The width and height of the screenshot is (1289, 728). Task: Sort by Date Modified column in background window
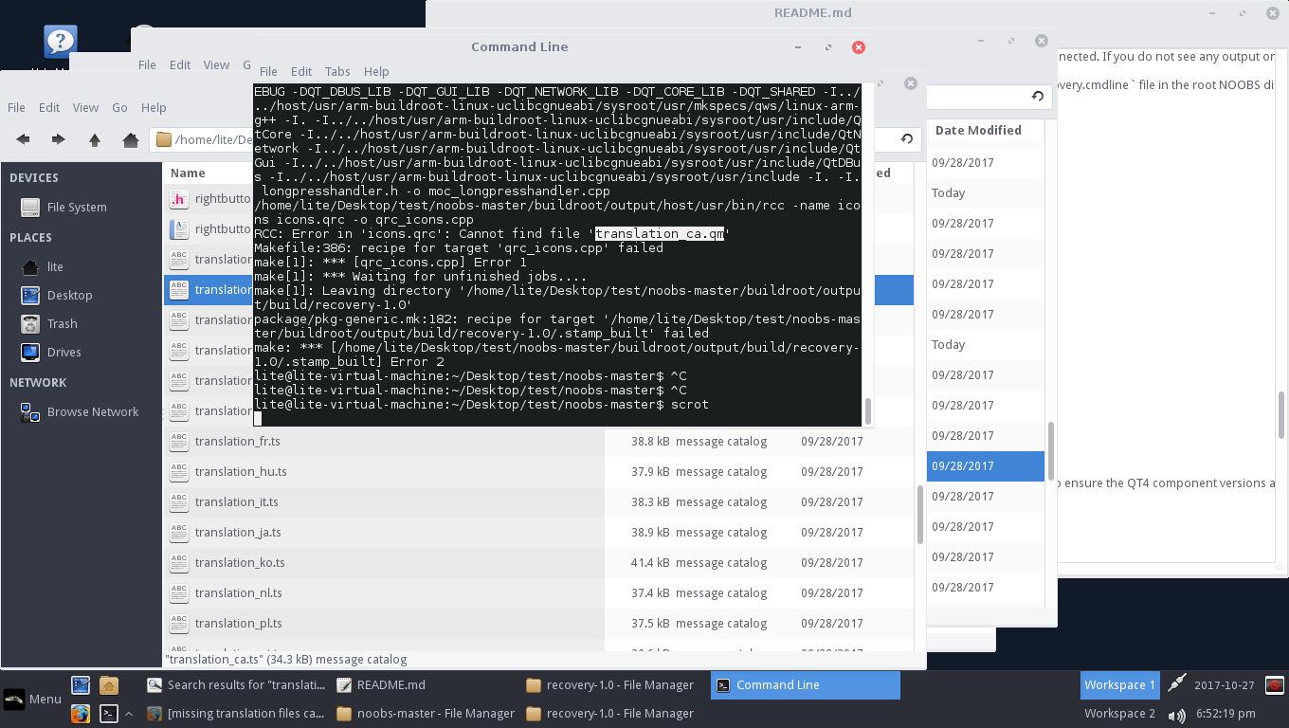[978, 130]
